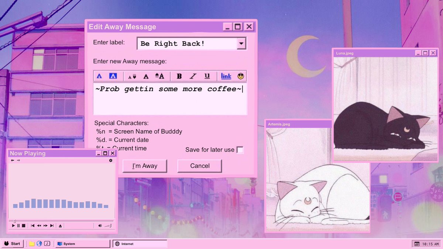This screenshot has height=249, width=443.
Task: Mute the Now Playing speaker icon
Action: tap(100, 225)
